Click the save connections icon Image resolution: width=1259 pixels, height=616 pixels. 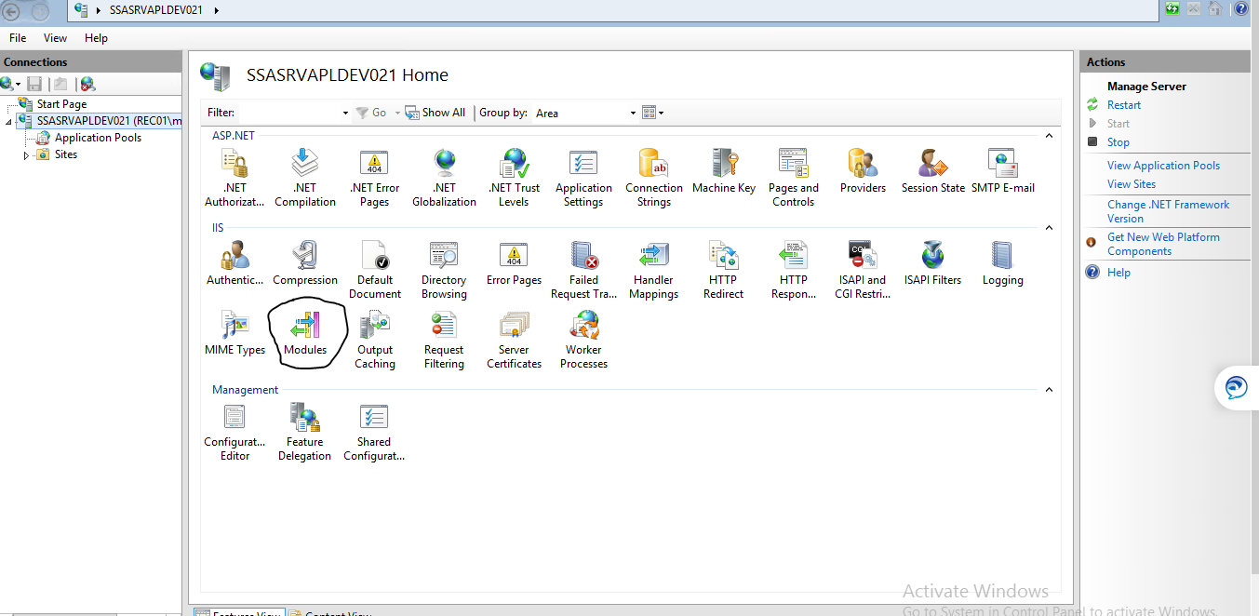click(34, 84)
